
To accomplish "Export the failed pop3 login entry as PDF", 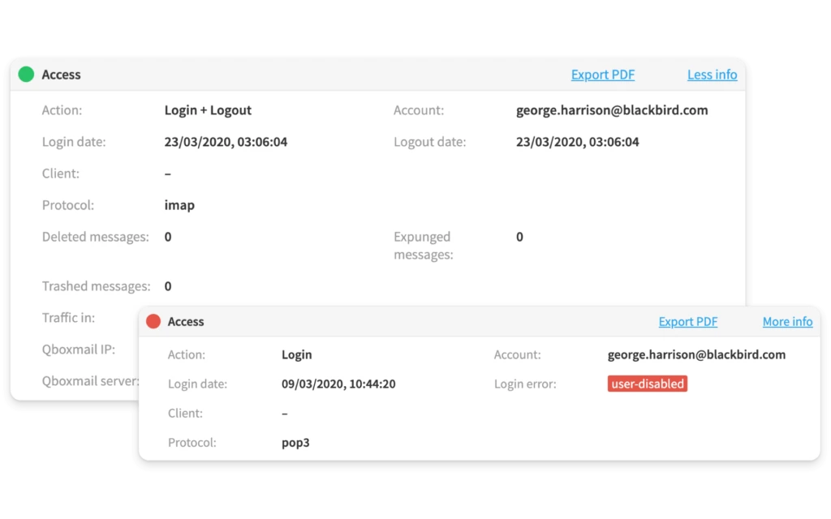I will click(x=687, y=322).
